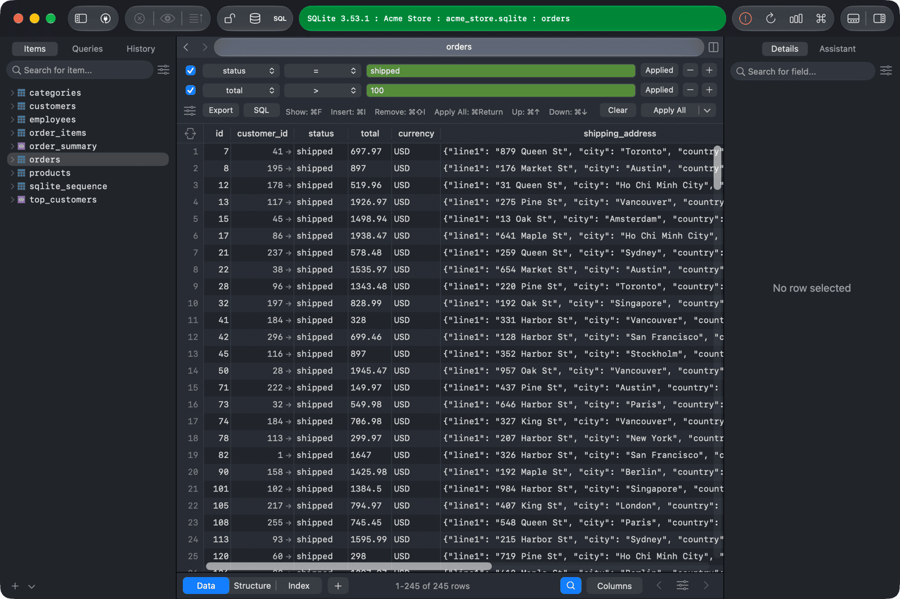Click the Columns button
Screen dimensions: 900x599
pyautogui.click(x=614, y=586)
